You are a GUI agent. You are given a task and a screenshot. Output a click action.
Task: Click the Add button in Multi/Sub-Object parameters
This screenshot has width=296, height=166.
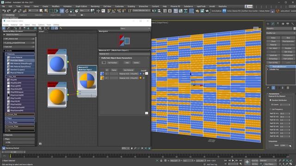[x=127, y=63]
